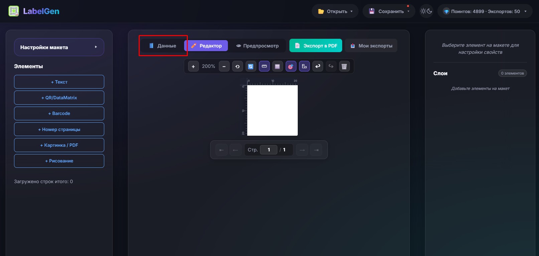Screen dimensions: 539x256
Task: Open the points and exports account dropdown
Action: tap(485, 11)
